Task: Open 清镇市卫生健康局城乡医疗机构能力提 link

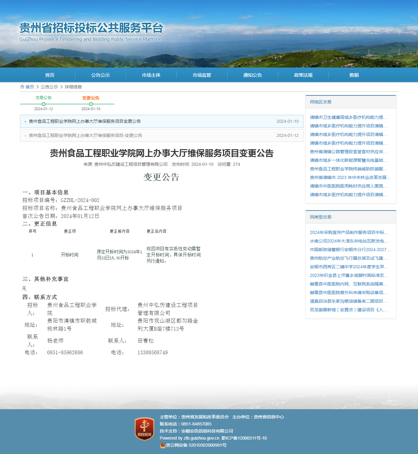Action: [349, 117]
